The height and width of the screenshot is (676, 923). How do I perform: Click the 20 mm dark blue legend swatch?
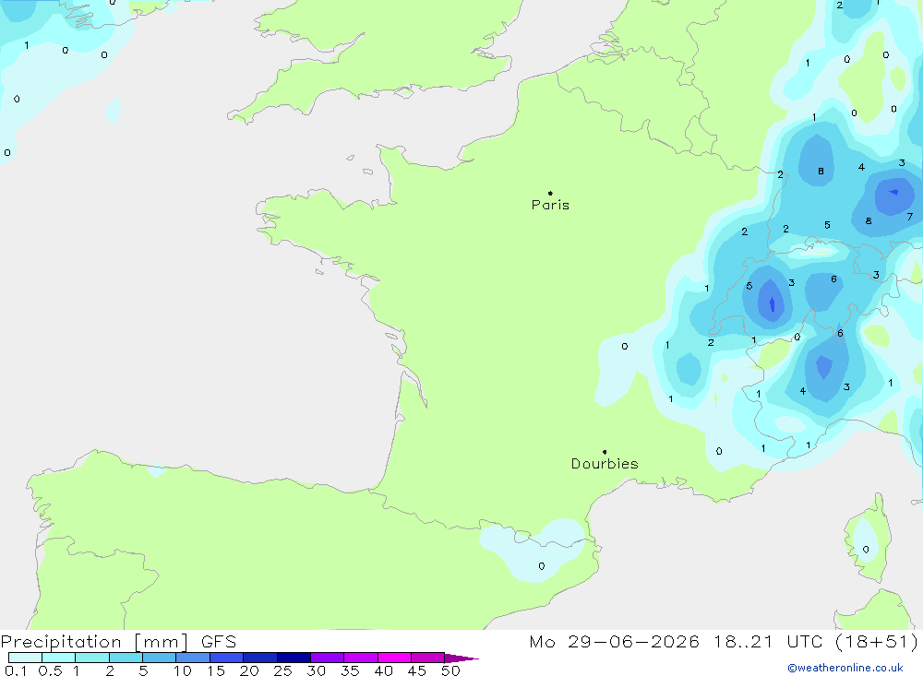point(260,658)
